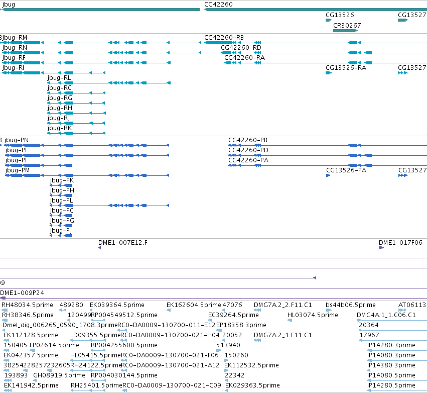Click the jbug gene bar glyph
This screenshot has height=393, width=427.
(x=100, y=10)
